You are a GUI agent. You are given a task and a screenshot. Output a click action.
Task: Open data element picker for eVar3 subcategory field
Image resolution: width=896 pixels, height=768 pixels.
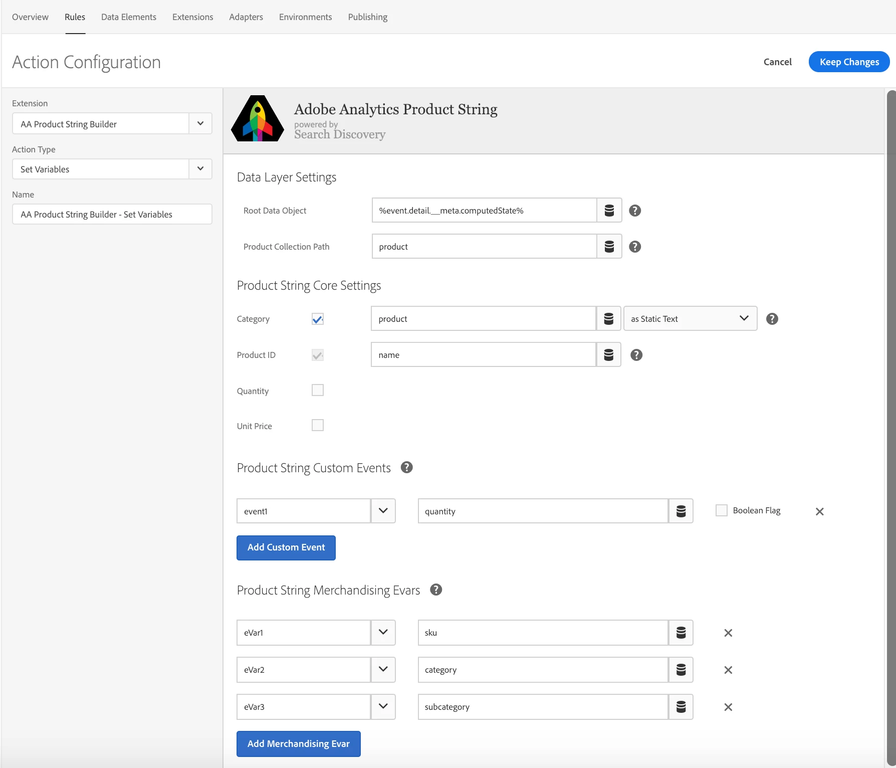681,707
